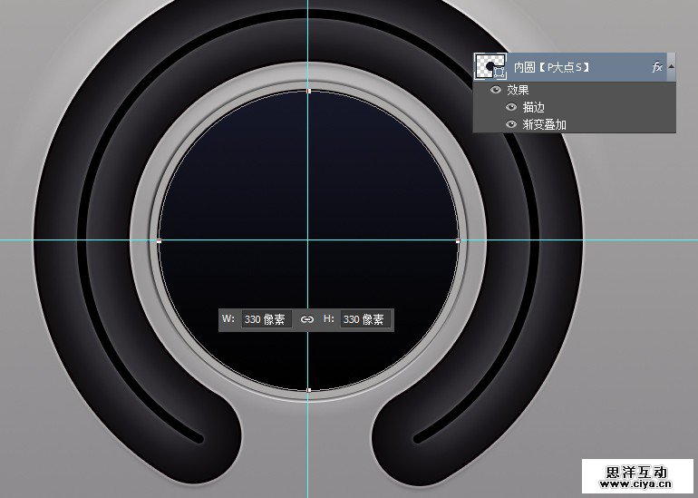Collapse layer effects with the arrow beside fx
Image resolution: width=698 pixels, height=498 pixels.
(x=672, y=67)
